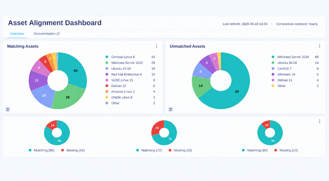Click the teal 66 slice in Unmatched Assets

(237, 91)
